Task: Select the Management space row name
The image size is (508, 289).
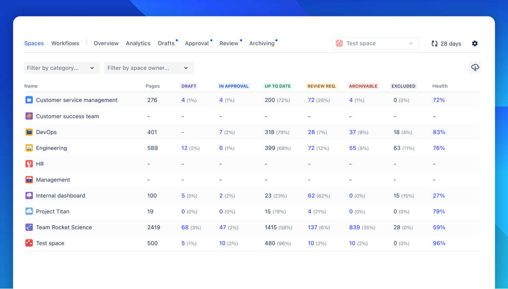Action: tap(53, 180)
